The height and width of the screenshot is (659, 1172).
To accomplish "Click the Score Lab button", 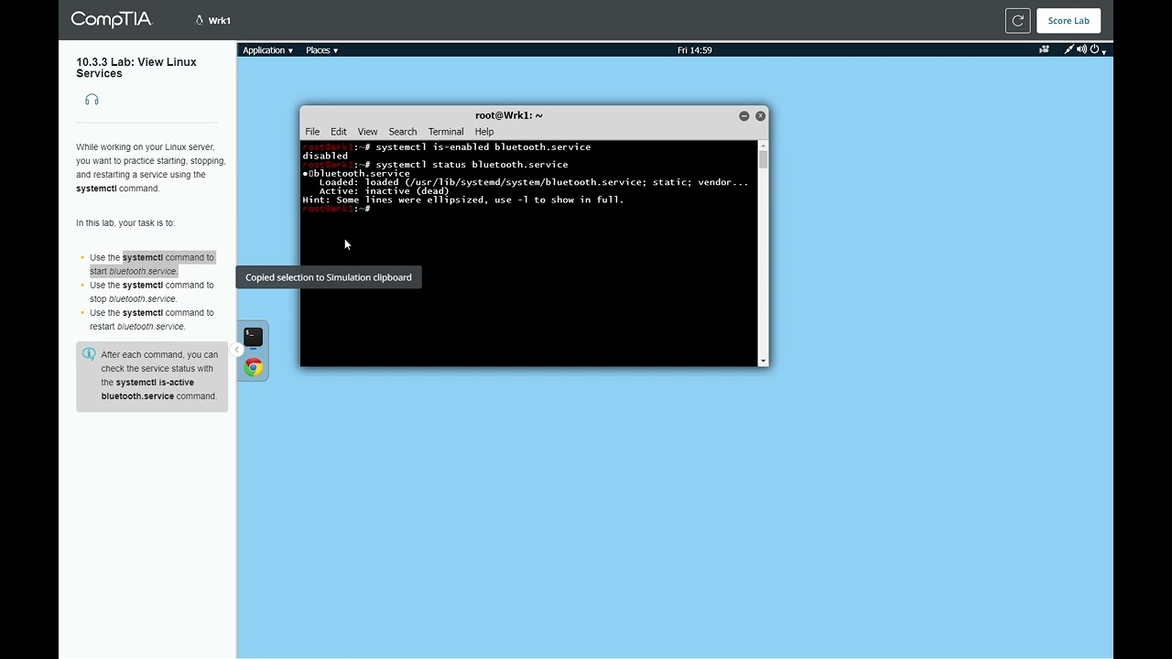I will 1069,20.
